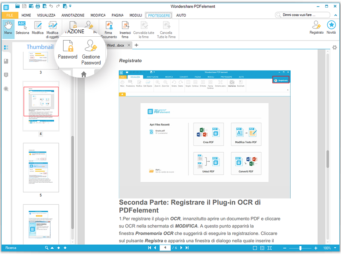Switch to the PAGINA ribbon tab
The width and height of the screenshot is (341, 256).
118,15
